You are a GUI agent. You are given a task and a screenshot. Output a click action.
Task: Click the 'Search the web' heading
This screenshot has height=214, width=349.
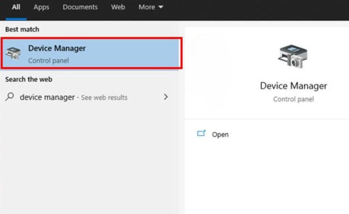click(29, 79)
